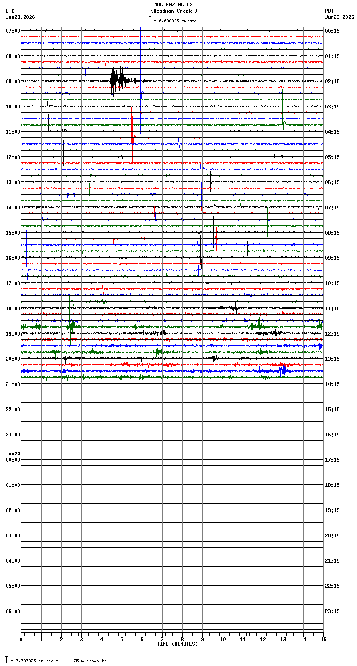
Task: Click the 'UTC' header label
Action: [x=10, y=11]
